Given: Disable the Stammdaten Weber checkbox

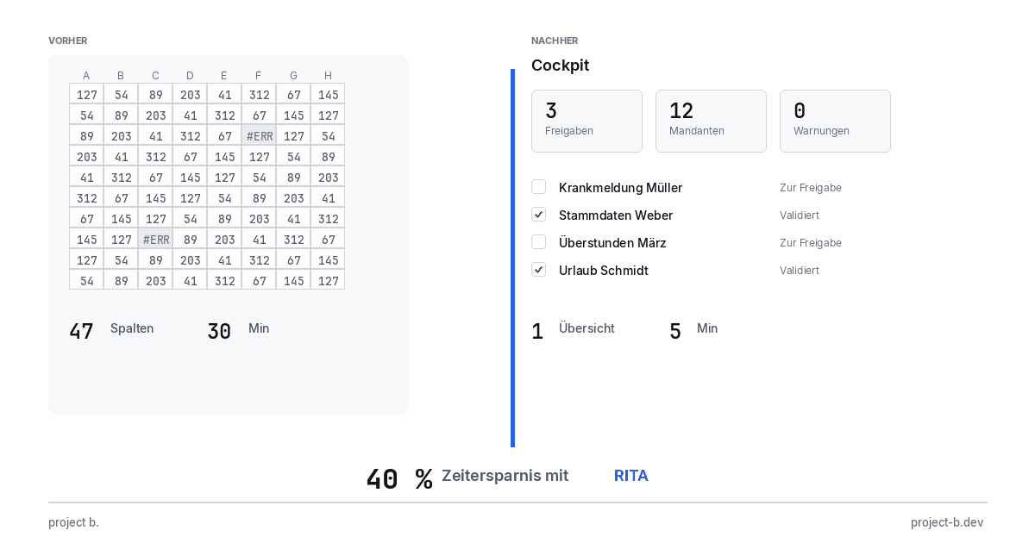Looking at the screenshot, I should 538,215.
